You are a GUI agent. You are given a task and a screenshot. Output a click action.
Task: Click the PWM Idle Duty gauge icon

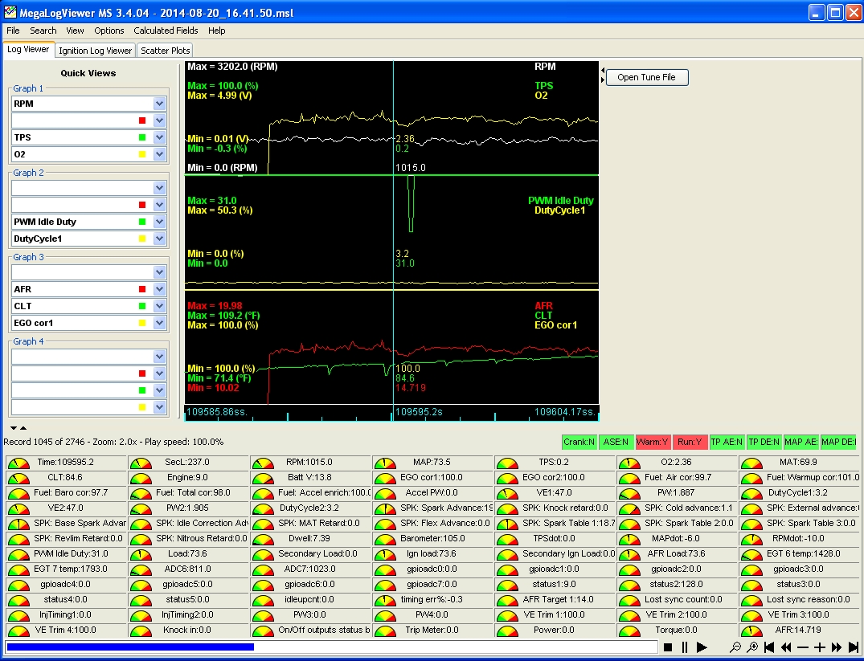pyautogui.click(x=18, y=555)
